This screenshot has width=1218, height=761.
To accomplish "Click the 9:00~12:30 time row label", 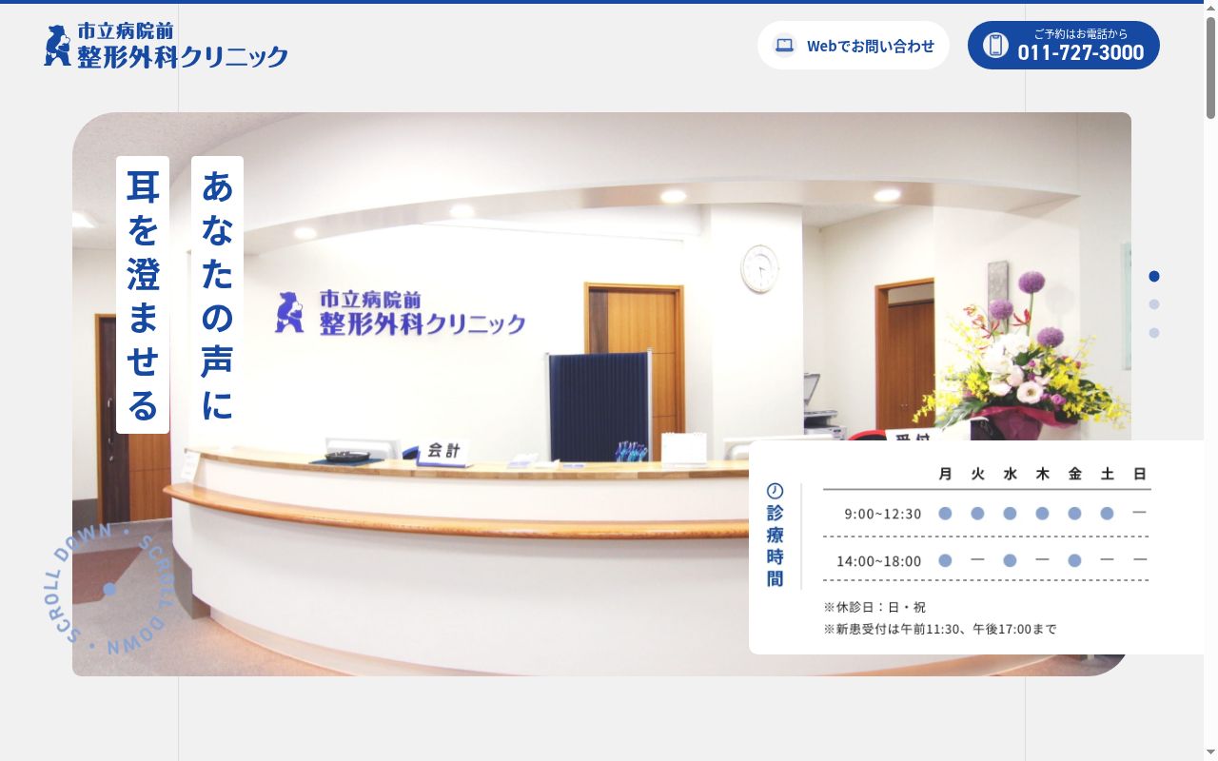I will (883, 514).
